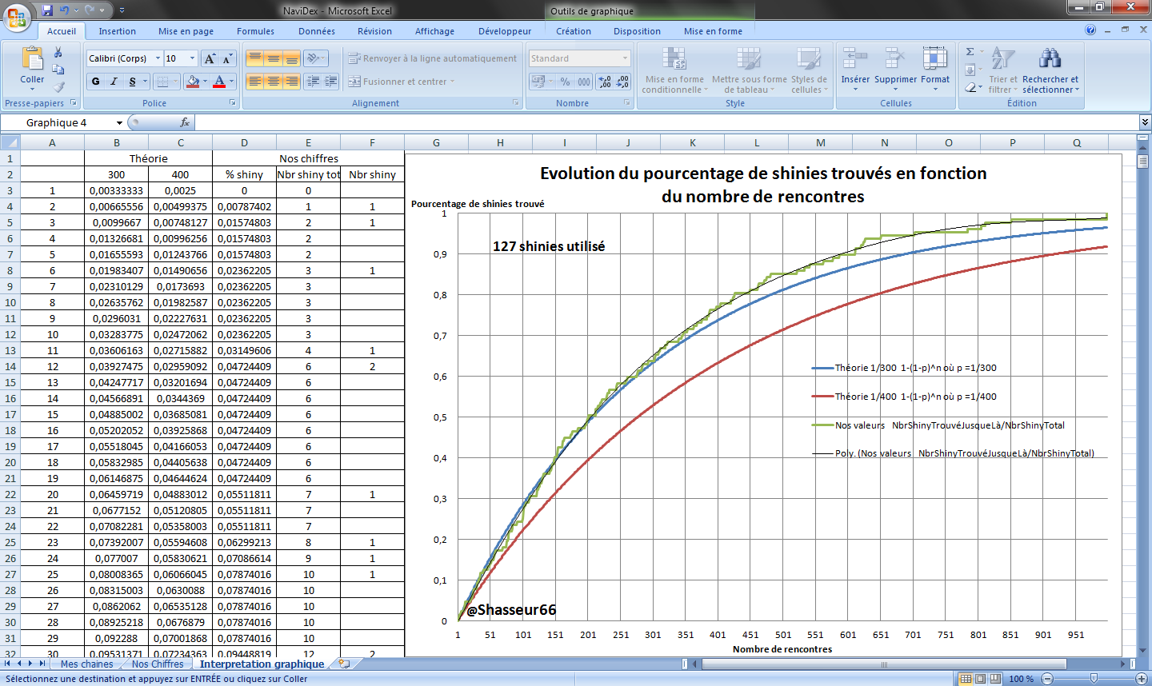
Task: Click the eraser clear icon in Édition
Action: [970, 86]
